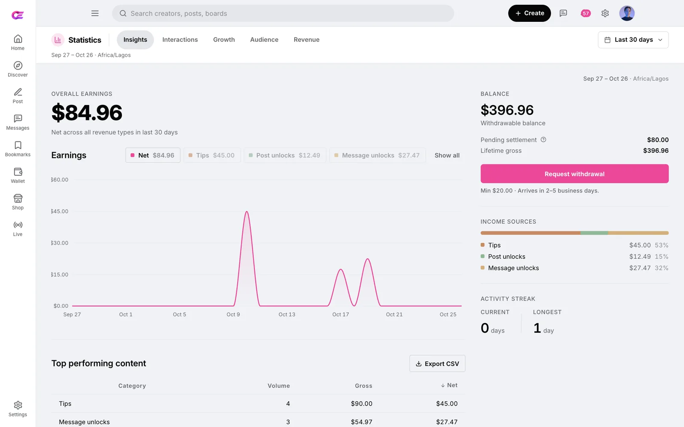This screenshot has width=684, height=427.
Task: Toggle the Net $84.96 series chip
Action: [x=153, y=155]
